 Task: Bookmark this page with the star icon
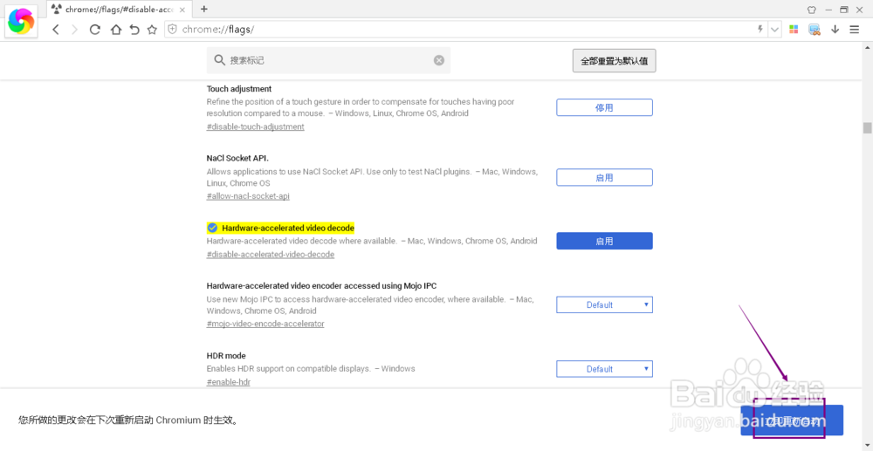(152, 30)
